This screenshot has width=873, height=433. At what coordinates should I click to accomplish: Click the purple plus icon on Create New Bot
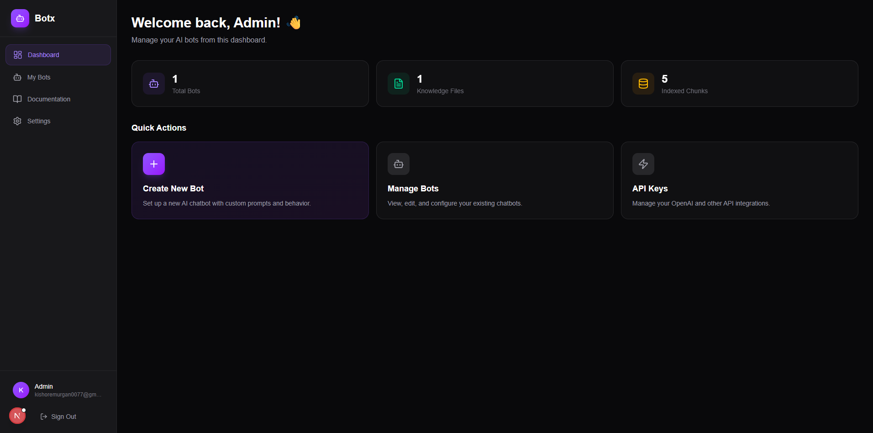coord(153,164)
